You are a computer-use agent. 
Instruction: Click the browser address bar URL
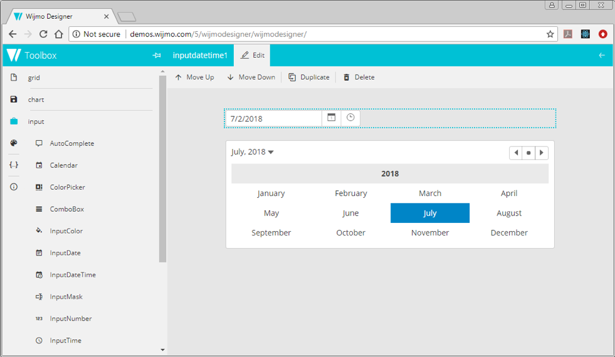tap(218, 34)
